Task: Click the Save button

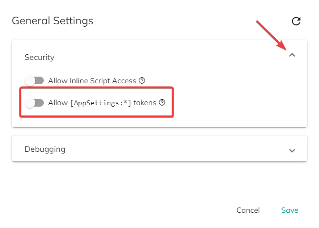Action: [x=290, y=210]
